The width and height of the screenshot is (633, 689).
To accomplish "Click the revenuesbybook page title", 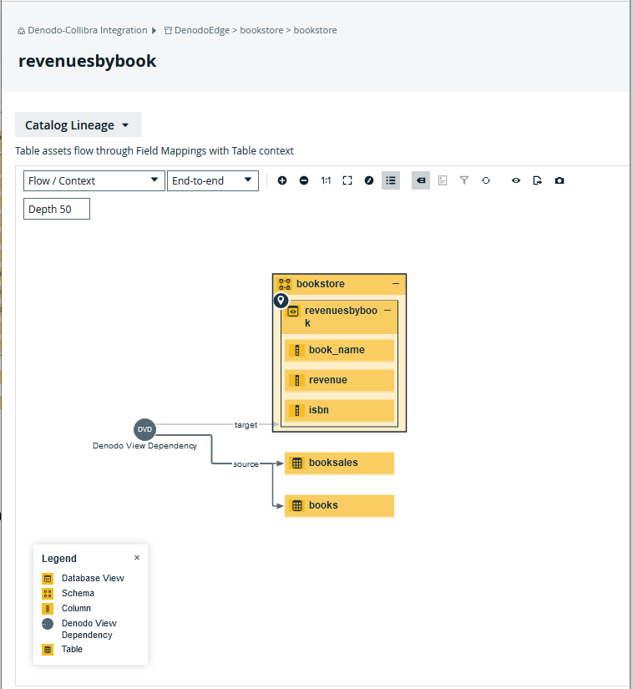I will pos(88,61).
